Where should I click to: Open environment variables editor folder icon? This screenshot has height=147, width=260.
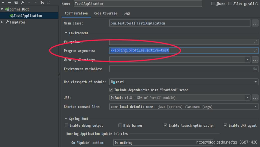point(255,69)
